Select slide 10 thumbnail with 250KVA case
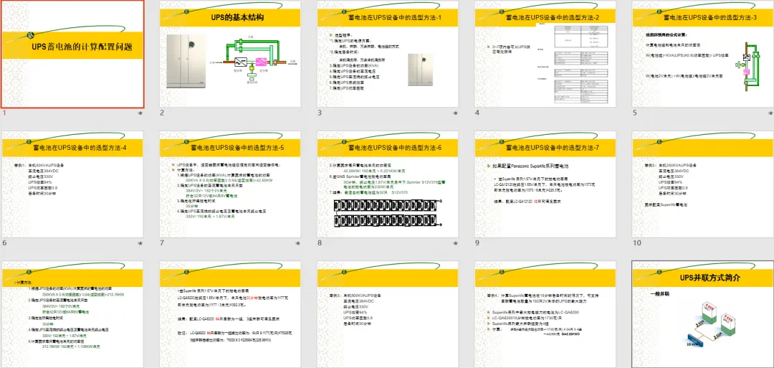Screen dimensions: 774x368 pos(704,184)
